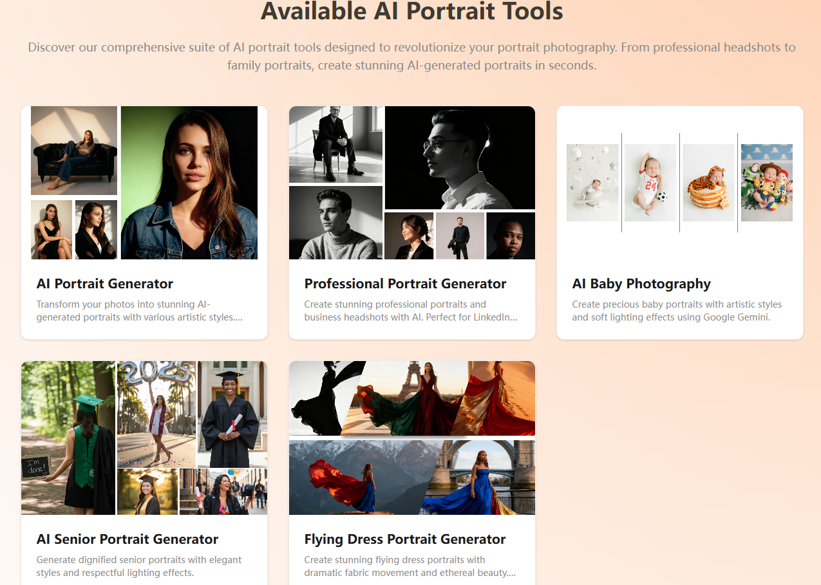Click the seated businessman portrait thumbnail
The height and width of the screenshot is (585, 821).
click(335, 145)
